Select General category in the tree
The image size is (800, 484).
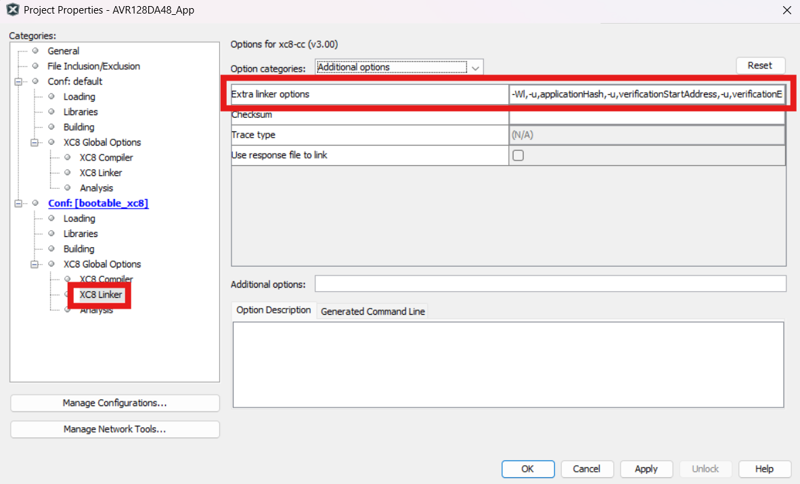(x=63, y=51)
